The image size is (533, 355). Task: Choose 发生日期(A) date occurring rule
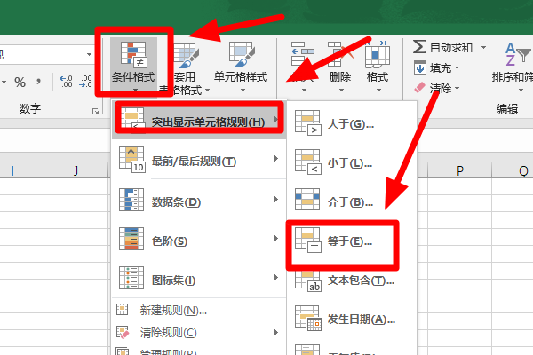[352, 319]
